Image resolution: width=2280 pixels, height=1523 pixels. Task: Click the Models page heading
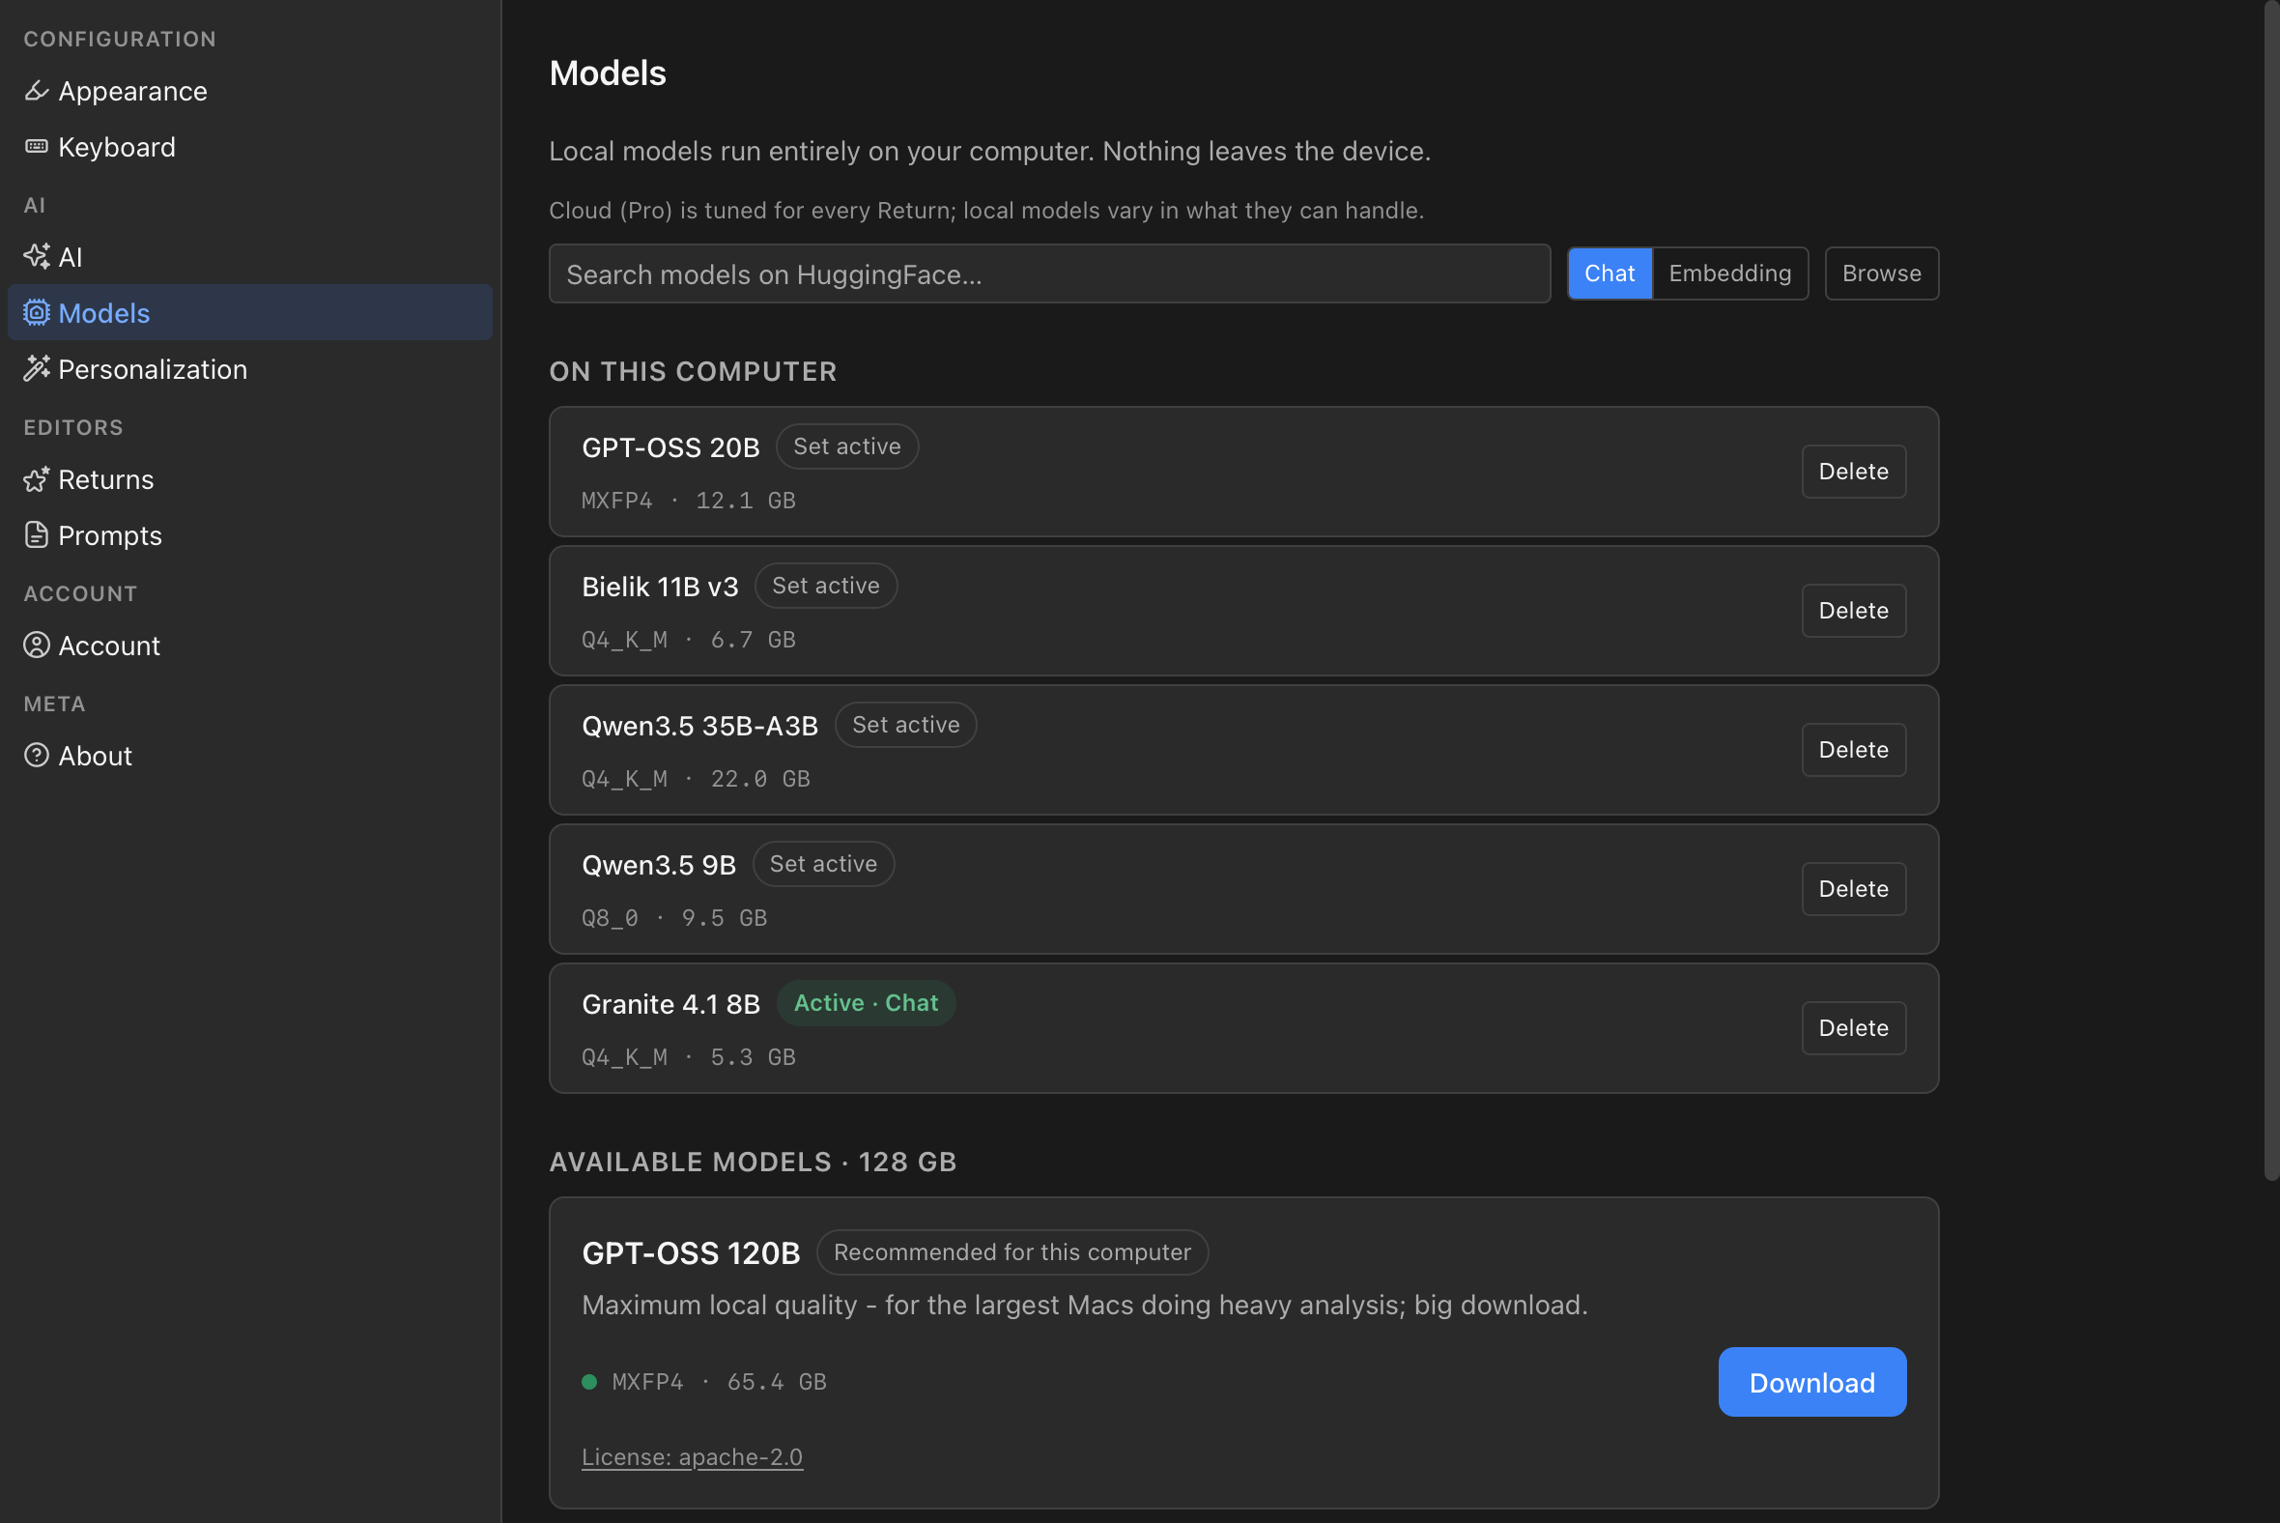click(x=608, y=73)
